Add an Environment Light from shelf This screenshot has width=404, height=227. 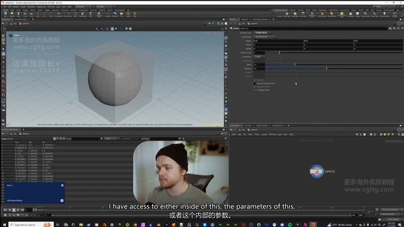point(342,15)
